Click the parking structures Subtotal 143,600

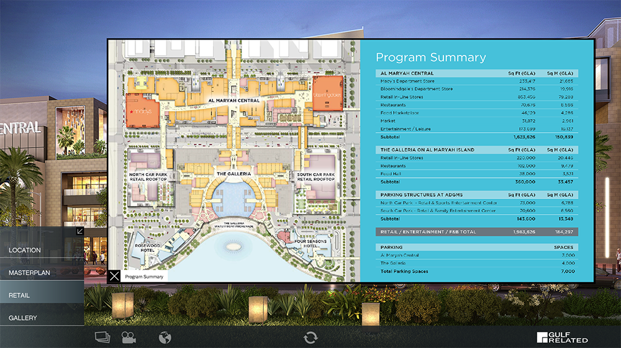[x=525, y=219]
